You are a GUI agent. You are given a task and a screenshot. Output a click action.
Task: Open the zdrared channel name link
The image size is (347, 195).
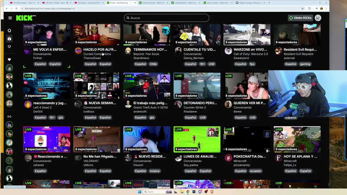point(38,165)
